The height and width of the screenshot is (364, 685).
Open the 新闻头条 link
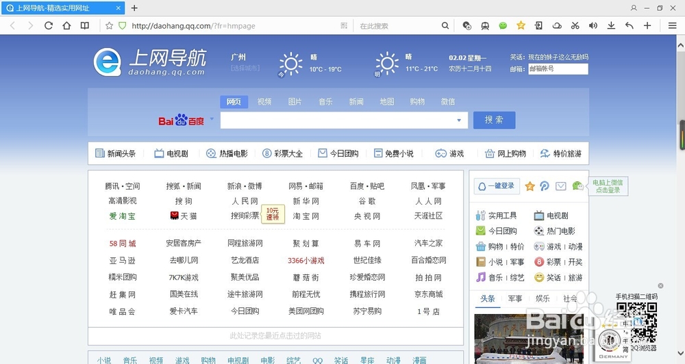[116, 154]
